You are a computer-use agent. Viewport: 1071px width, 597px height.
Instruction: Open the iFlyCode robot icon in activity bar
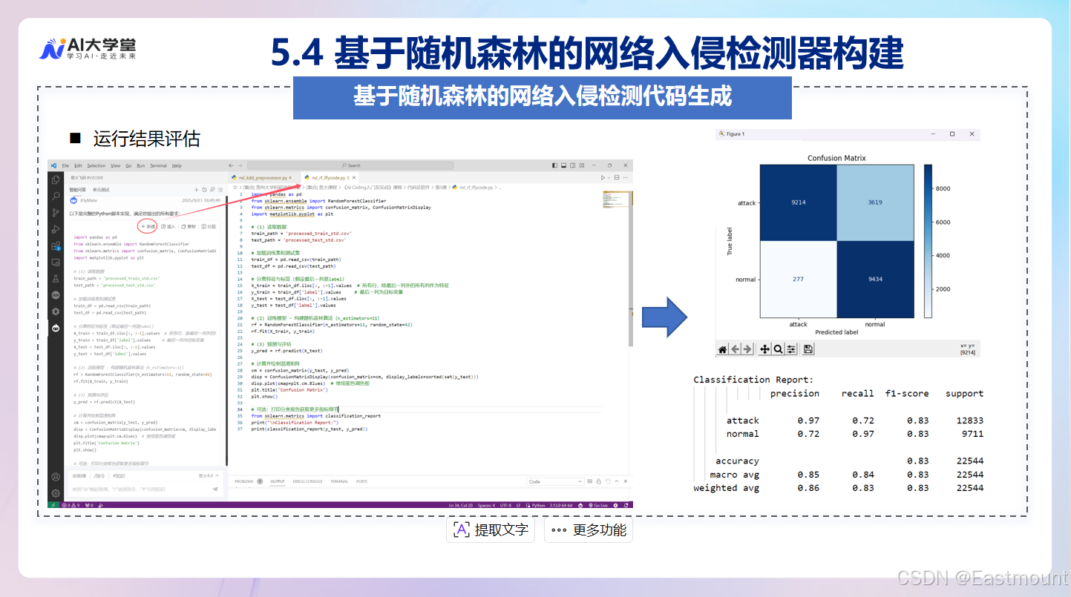tap(56, 328)
